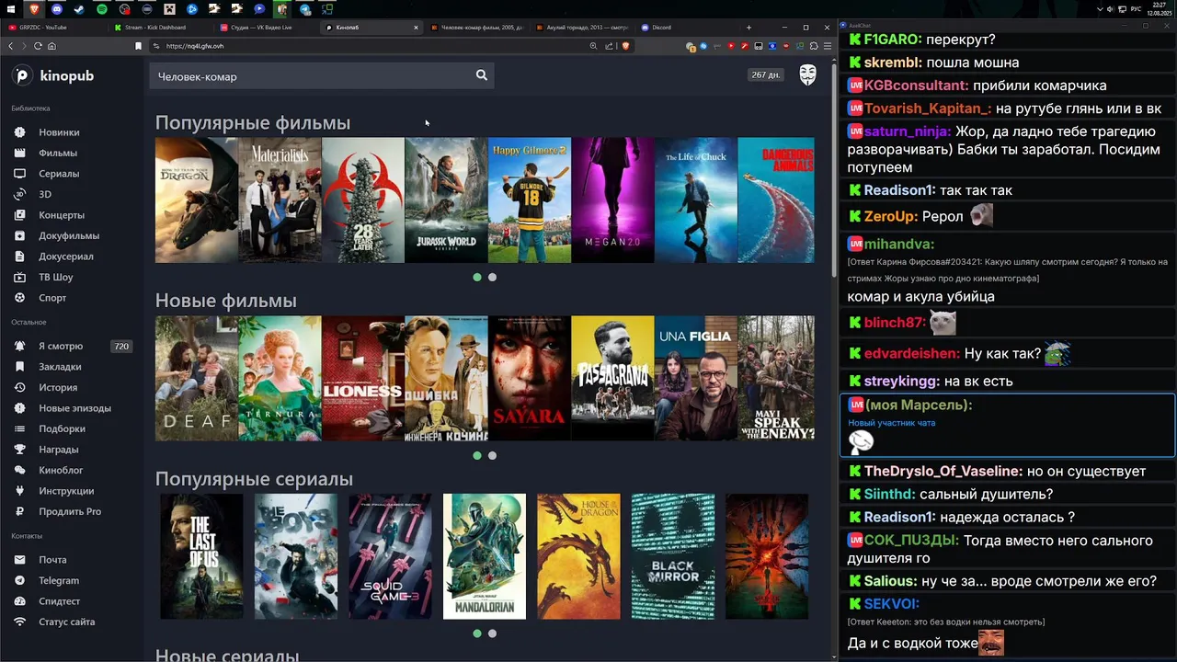Viewport: 1177px width, 662px height.
Task: Open Новые эпизоды in sidebar
Action: [x=74, y=408]
